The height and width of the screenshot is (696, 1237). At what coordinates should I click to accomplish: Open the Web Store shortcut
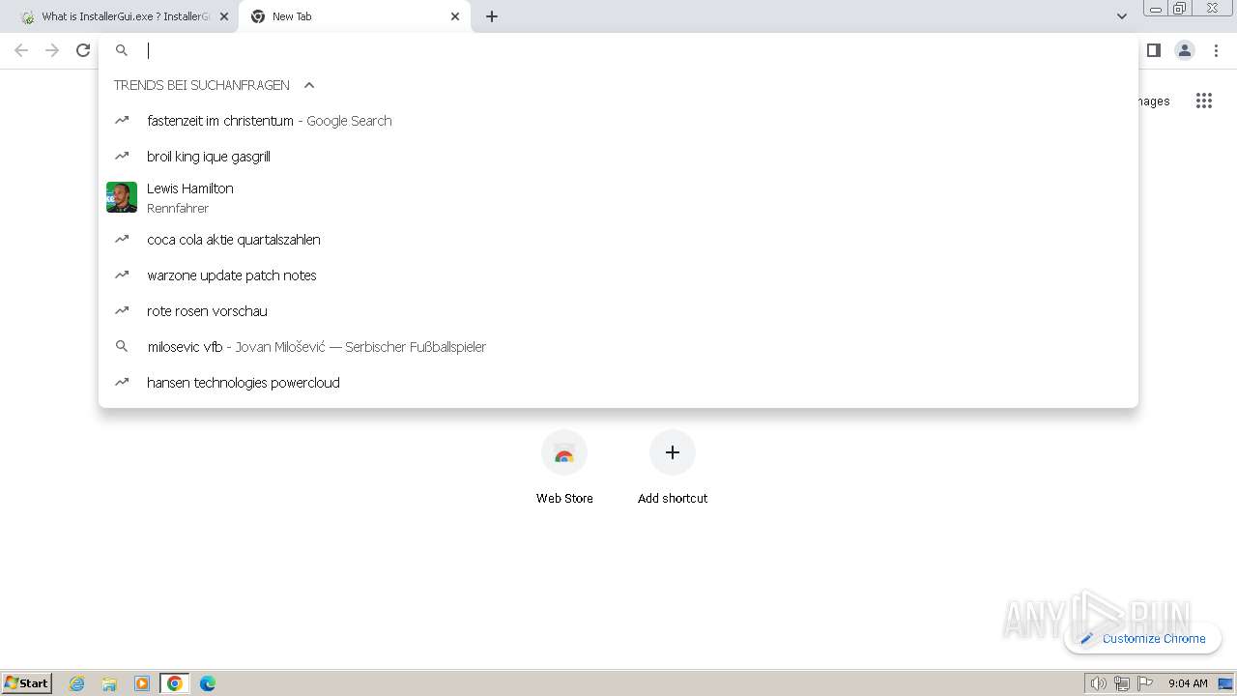tap(564, 470)
